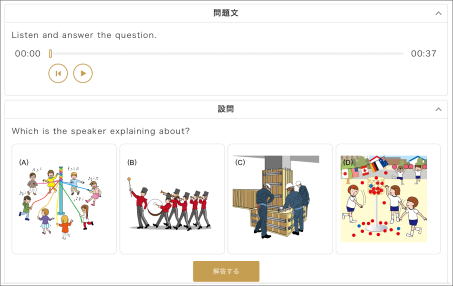
Task: Seek to middle of audio track
Action: pyautogui.click(x=227, y=54)
